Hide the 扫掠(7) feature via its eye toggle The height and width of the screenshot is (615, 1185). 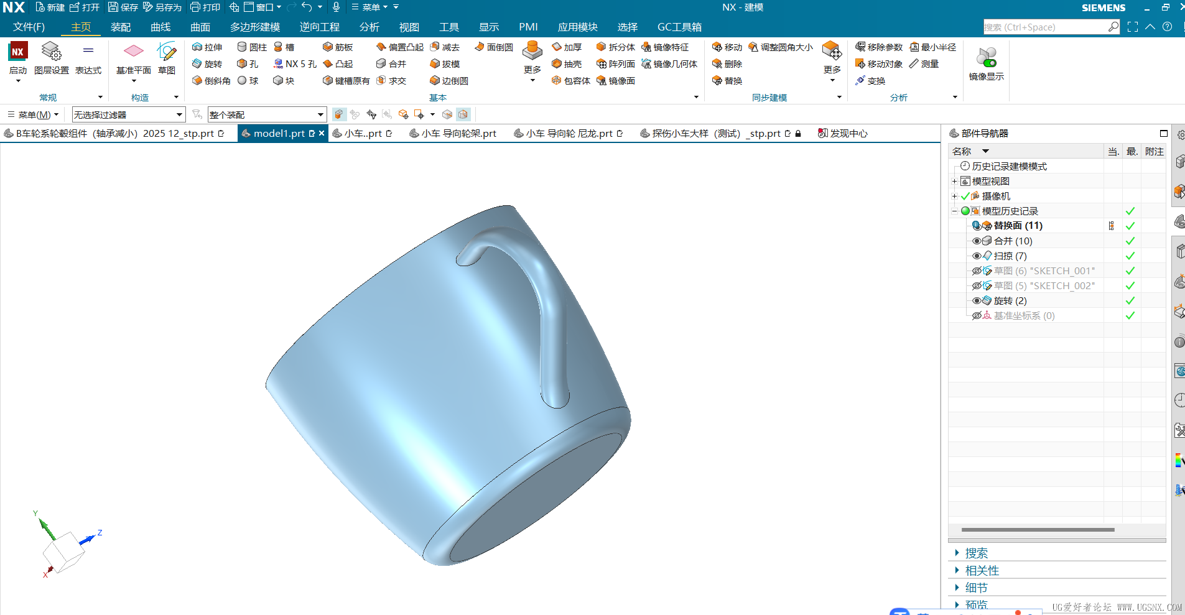pyautogui.click(x=976, y=256)
